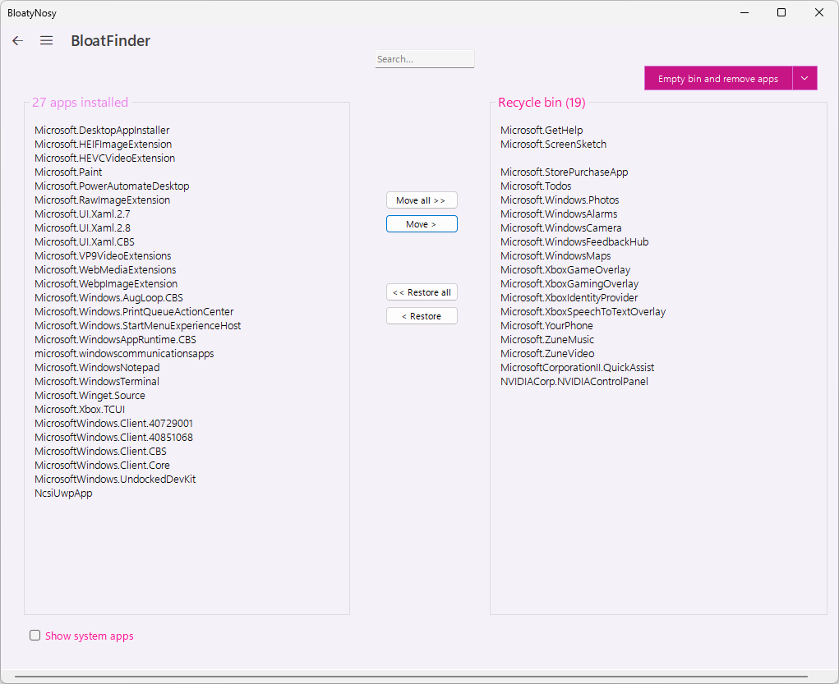
Task: Select Microsoft.WindowsAlarms in recycle bin
Action: [x=559, y=213]
